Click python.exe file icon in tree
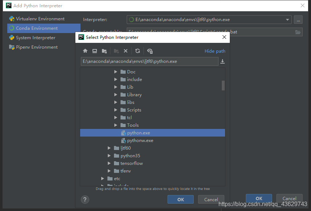Image resolution: width=311 pixels, height=211 pixels. (123, 133)
